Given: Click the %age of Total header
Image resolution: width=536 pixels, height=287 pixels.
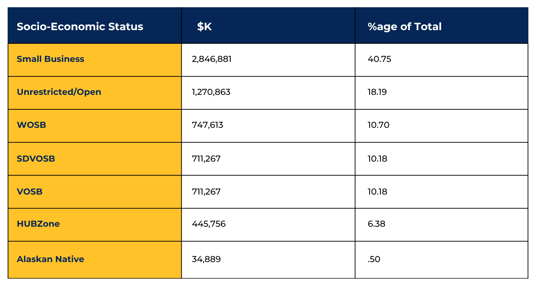Looking at the screenshot, I should (404, 27).
